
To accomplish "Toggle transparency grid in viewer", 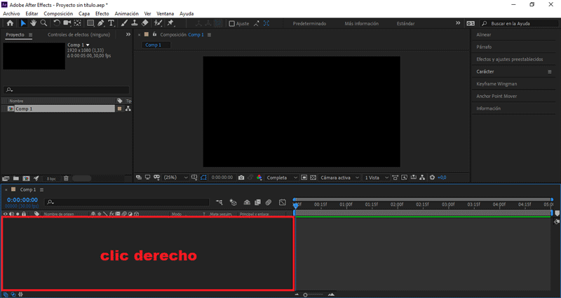I will [313, 178].
